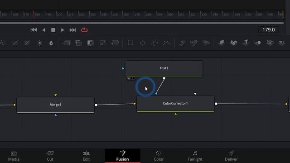Open the Color page
The width and height of the screenshot is (290, 163).
pyautogui.click(x=159, y=156)
